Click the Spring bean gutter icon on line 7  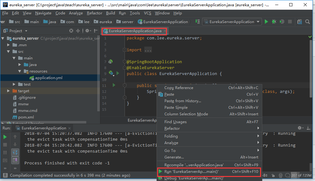[x=110, y=62]
